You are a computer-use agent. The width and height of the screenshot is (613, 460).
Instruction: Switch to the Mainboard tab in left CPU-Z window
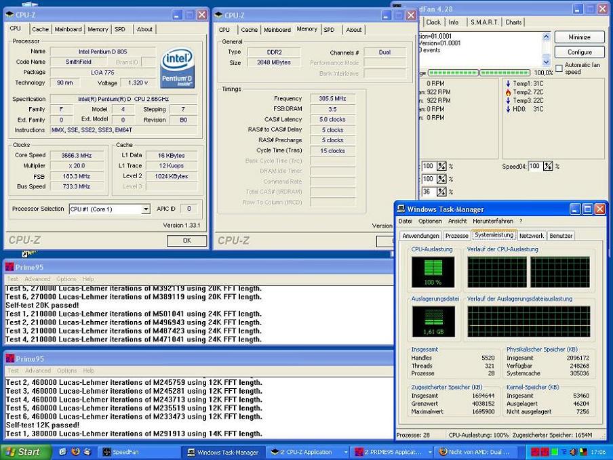68,29
